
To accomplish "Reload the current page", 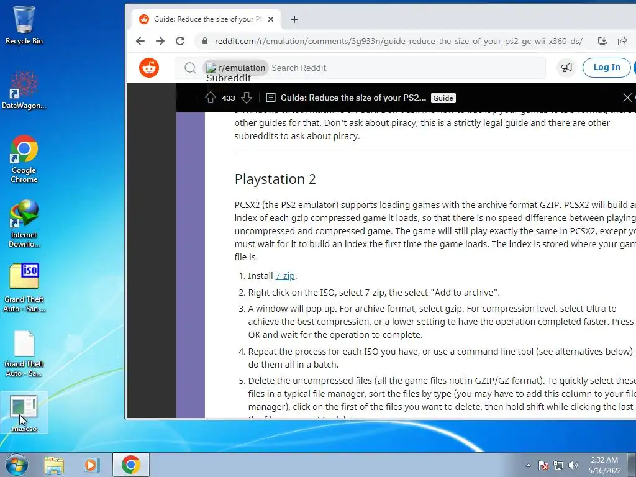I will (180, 41).
